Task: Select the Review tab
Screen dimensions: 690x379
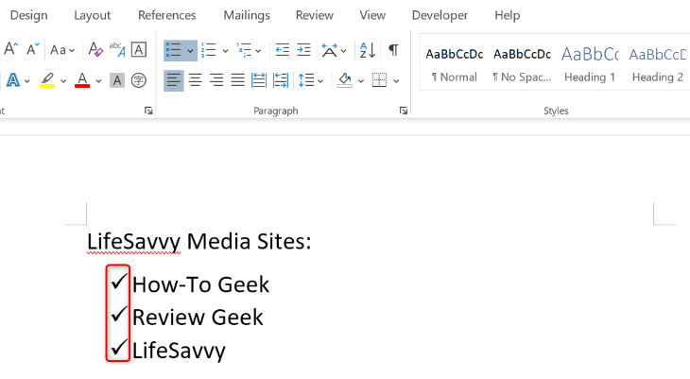Action: [x=315, y=15]
